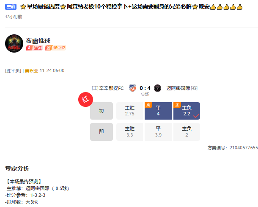The width and height of the screenshot is (258, 207).
Task: Click initial 主胜 2.75 odds cell
Action: click(130, 111)
